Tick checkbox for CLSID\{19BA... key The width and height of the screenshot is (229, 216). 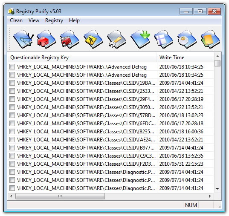[12, 83]
